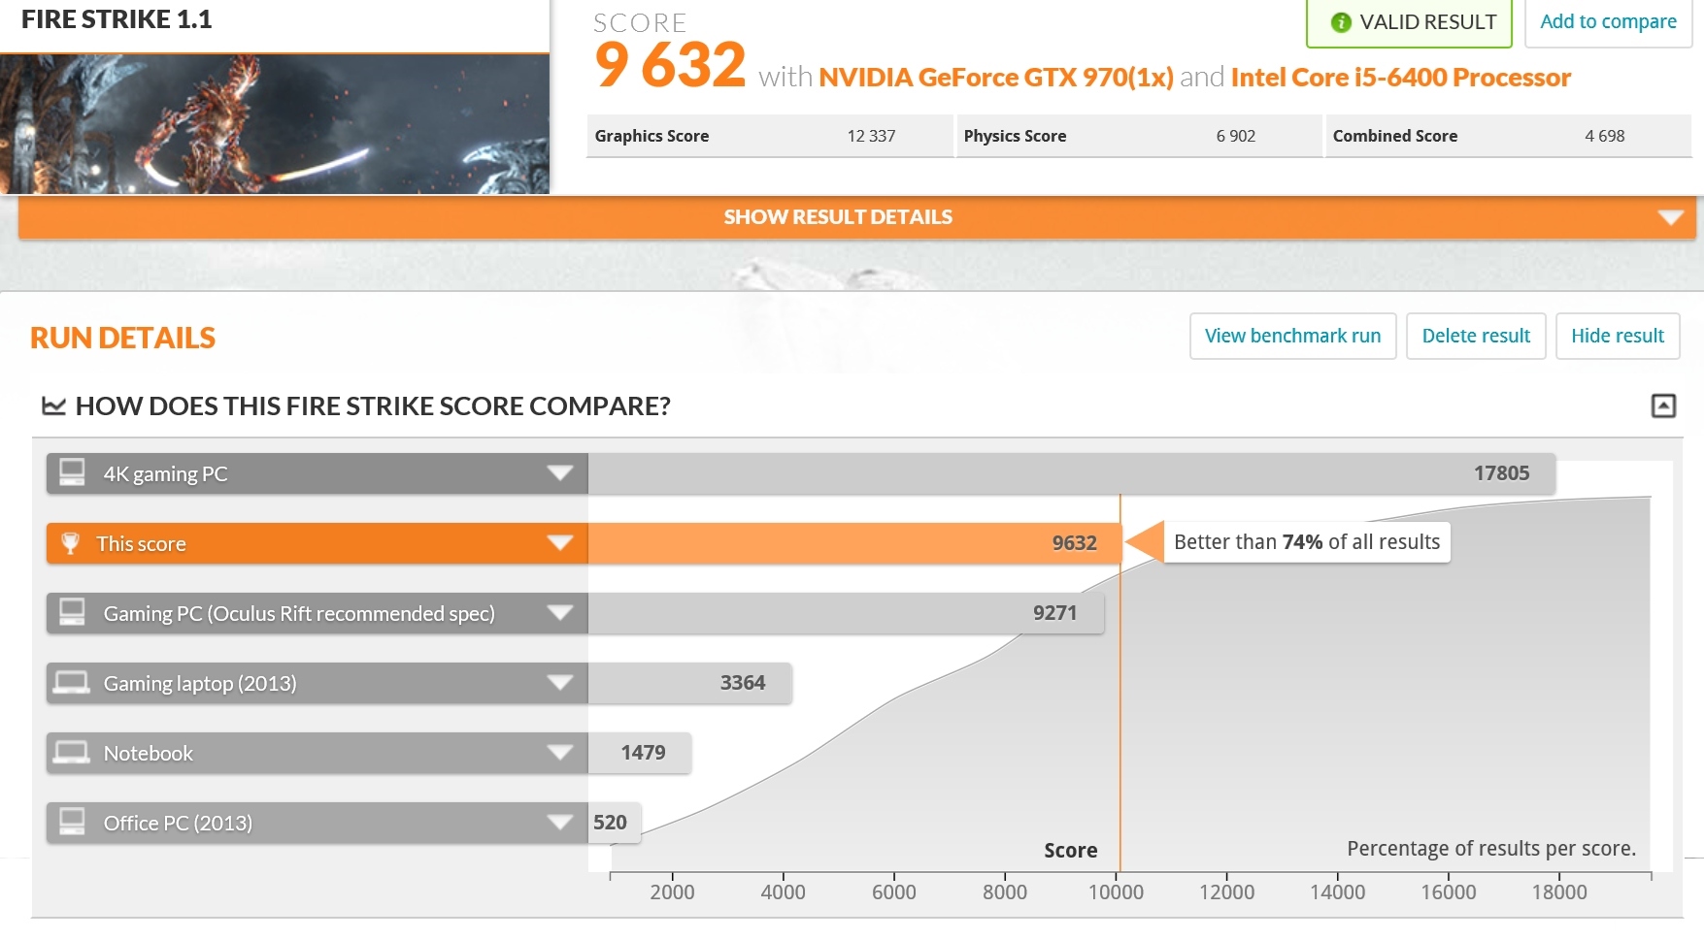Image resolution: width=1704 pixels, height=940 pixels.
Task: Click Hide result button
Action: (x=1618, y=336)
